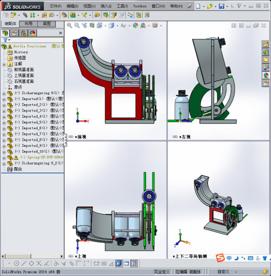This screenshot has height=276, width=271.
Task: Click the 配合 mates folder
Action: [18, 169]
